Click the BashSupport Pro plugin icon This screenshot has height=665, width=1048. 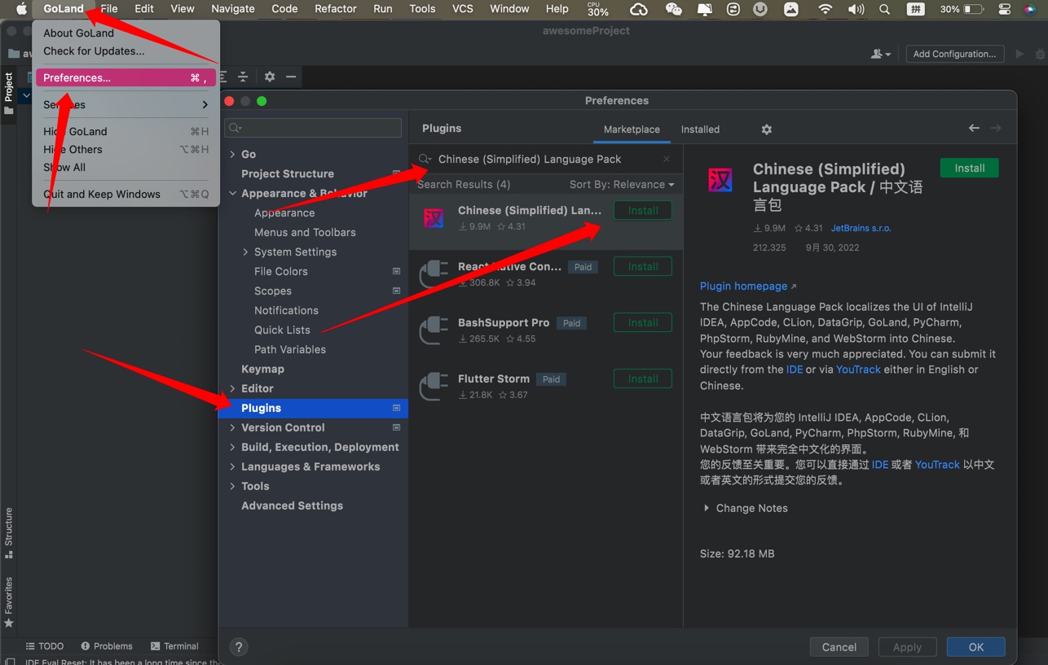click(x=434, y=330)
